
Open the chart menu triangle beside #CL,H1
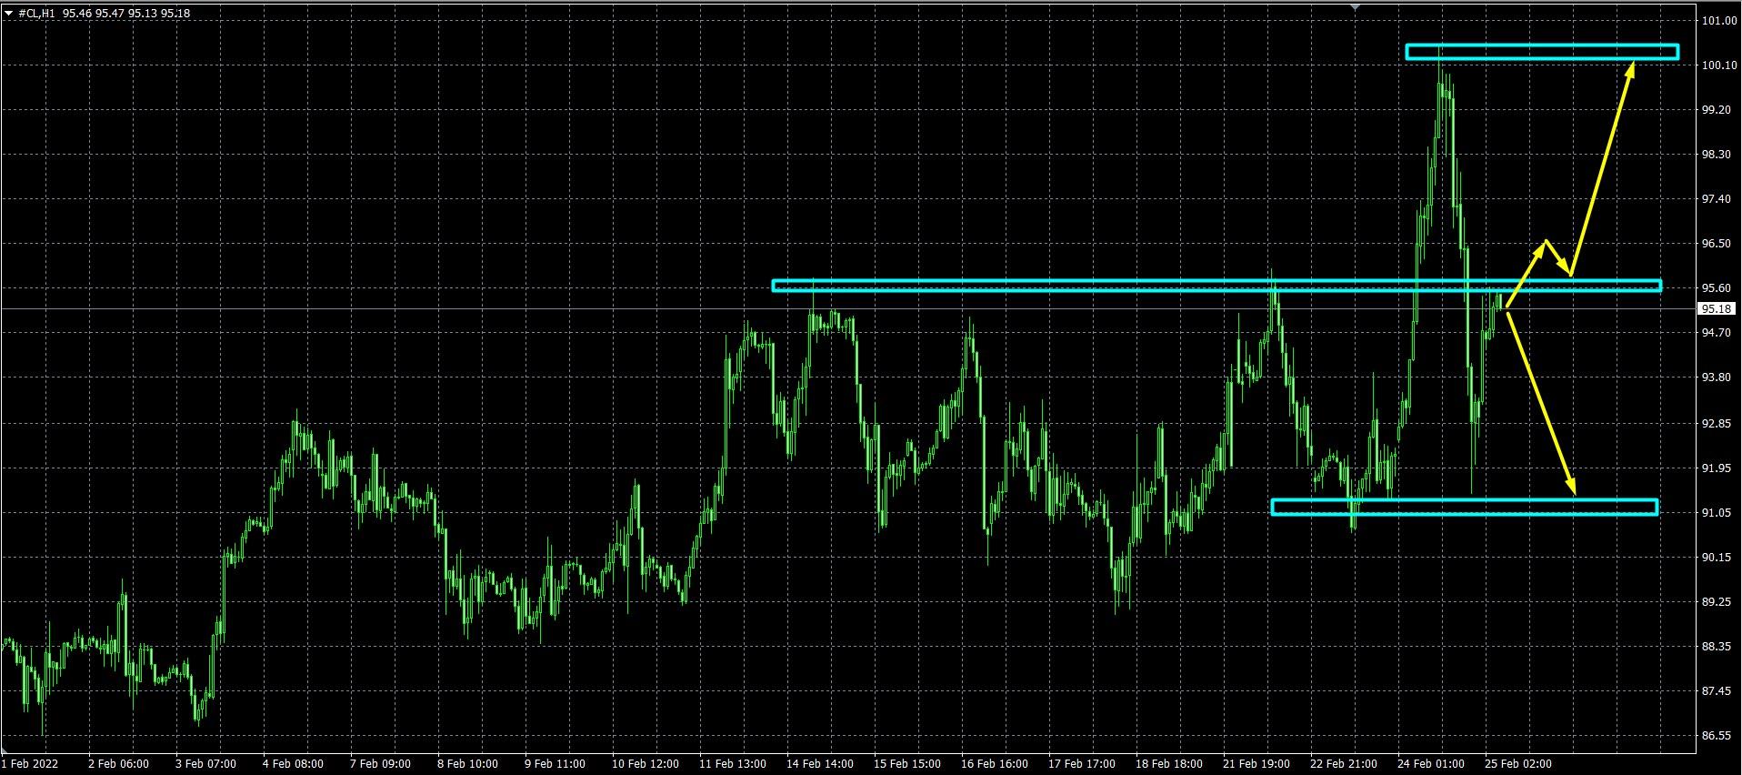(x=8, y=14)
